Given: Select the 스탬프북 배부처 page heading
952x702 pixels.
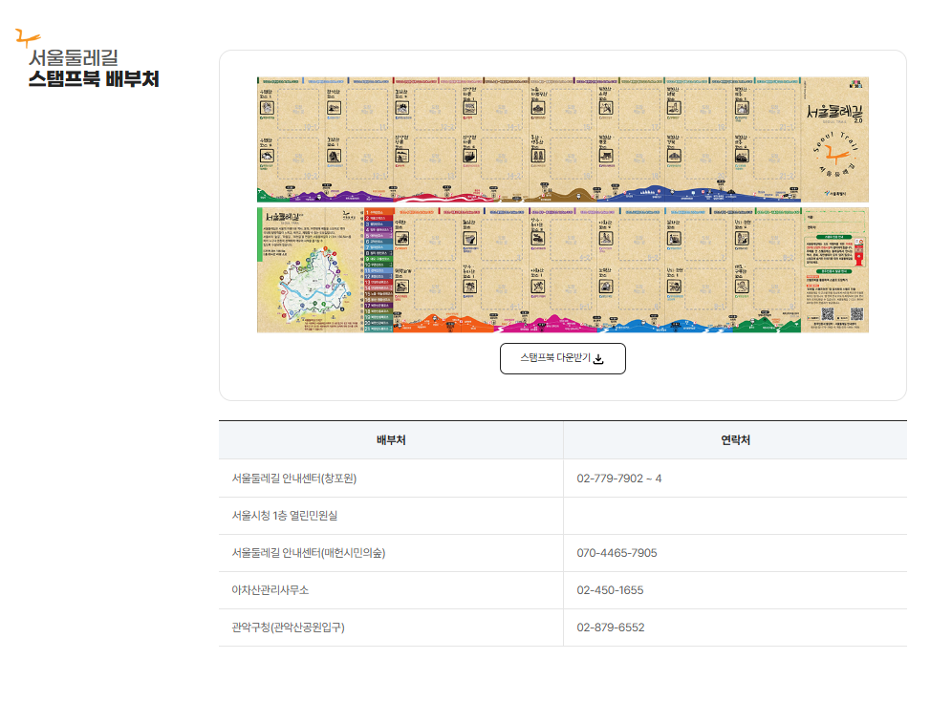Looking at the screenshot, I should tap(94, 79).
